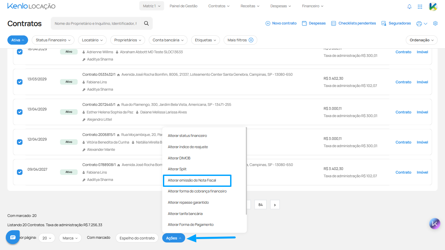Expand the Matriz 1 selector
This screenshot has height=250, width=445.
click(152, 6)
